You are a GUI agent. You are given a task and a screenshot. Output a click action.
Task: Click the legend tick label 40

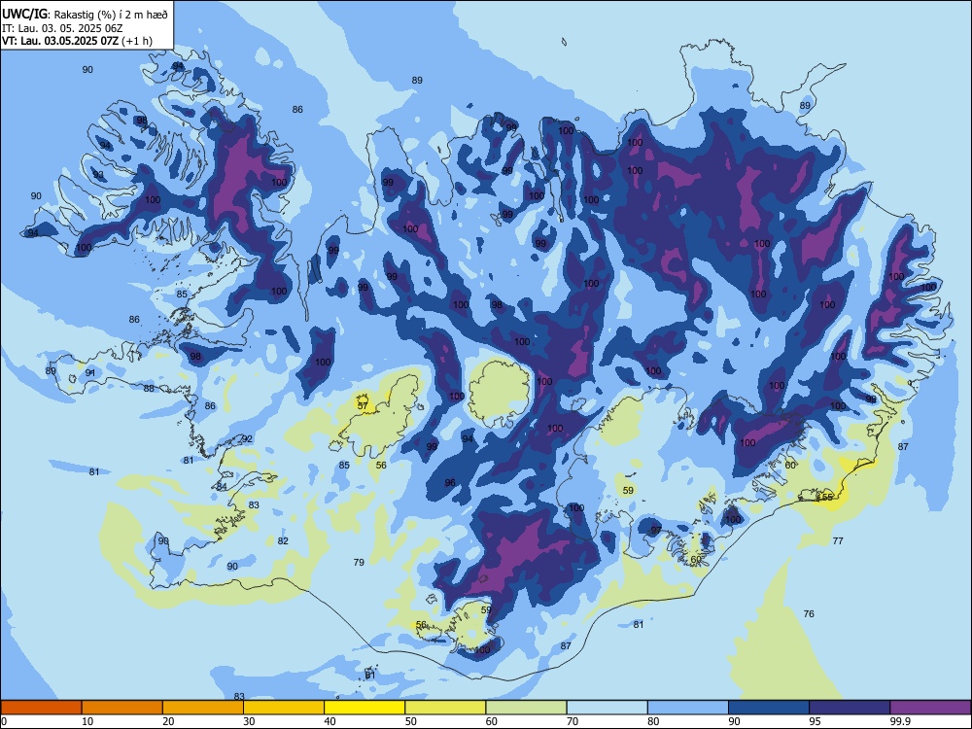click(x=330, y=721)
